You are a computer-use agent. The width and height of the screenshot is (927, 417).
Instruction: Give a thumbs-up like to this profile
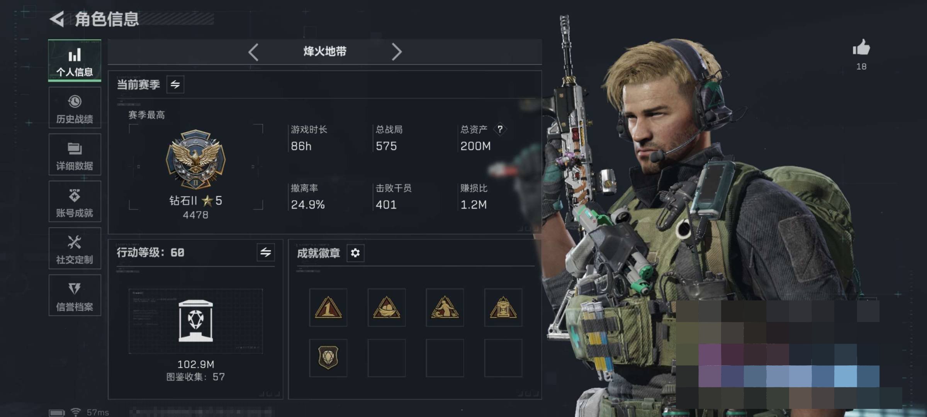pos(861,47)
